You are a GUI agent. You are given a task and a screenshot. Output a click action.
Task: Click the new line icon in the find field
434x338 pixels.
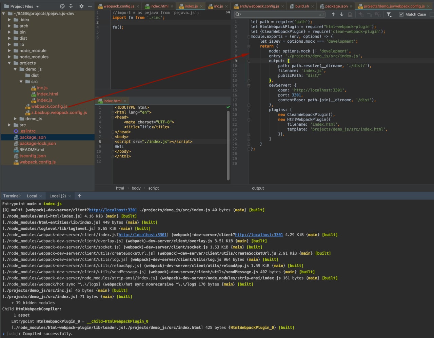tap(322, 15)
